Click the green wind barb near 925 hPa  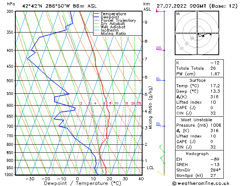[x=162, y=160]
